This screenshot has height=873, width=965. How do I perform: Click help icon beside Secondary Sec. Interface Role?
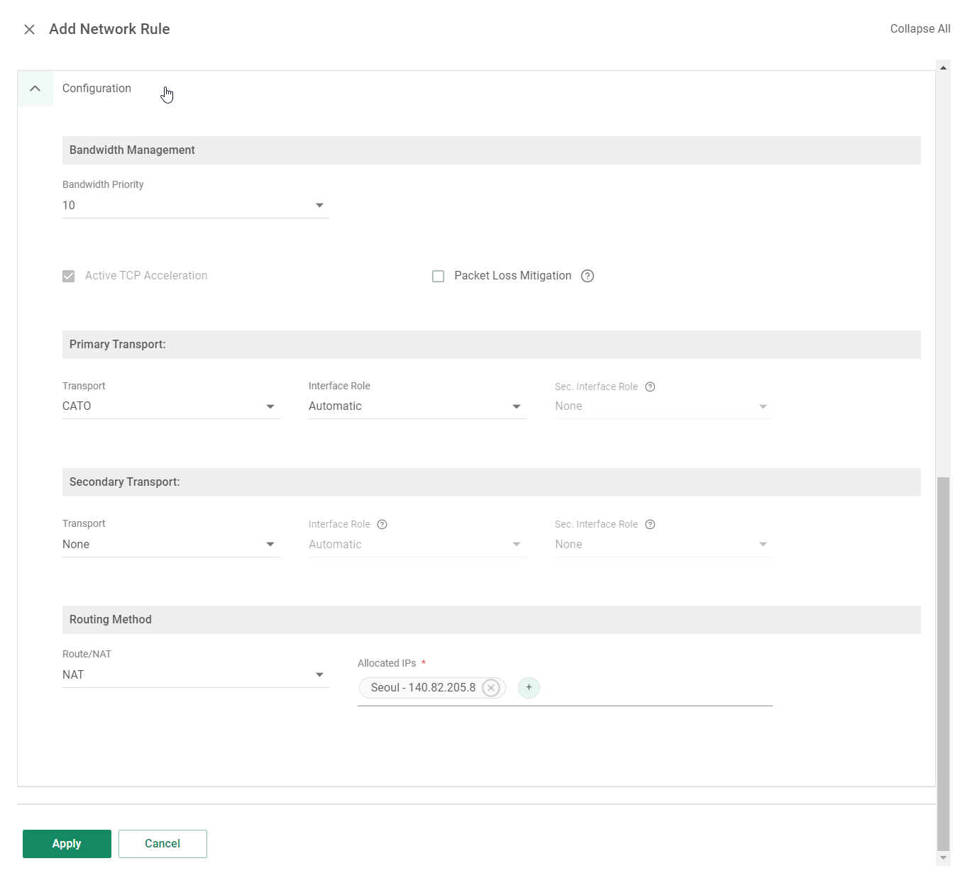coord(650,524)
